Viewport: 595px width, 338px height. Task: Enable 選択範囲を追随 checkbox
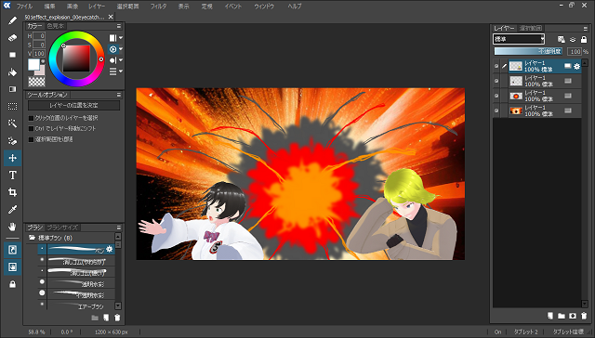31,139
